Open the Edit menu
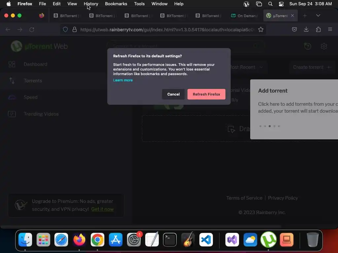This screenshot has height=253, width=338. [57, 4]
